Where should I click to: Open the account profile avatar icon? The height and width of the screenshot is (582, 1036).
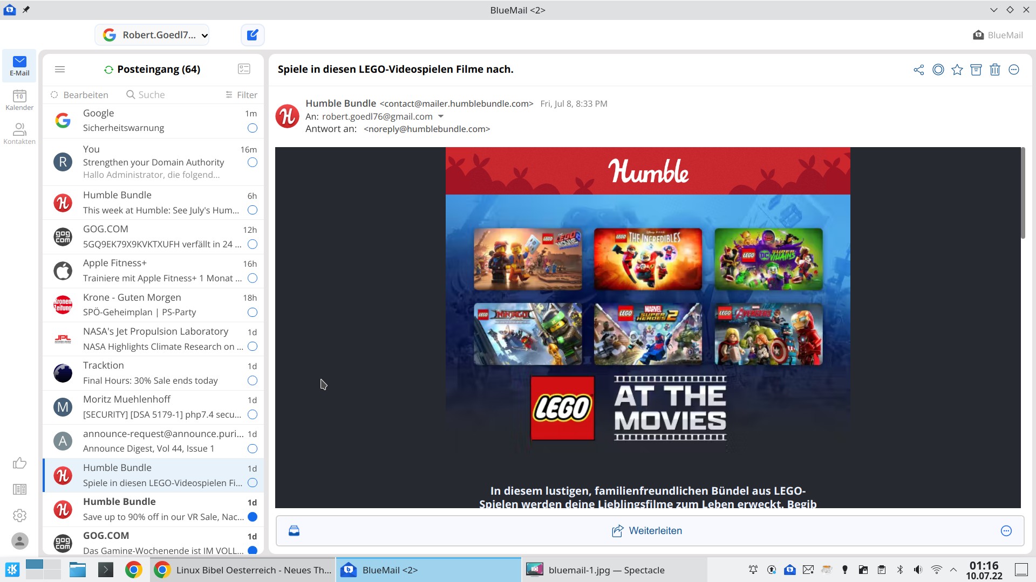(x=20, y=541)
